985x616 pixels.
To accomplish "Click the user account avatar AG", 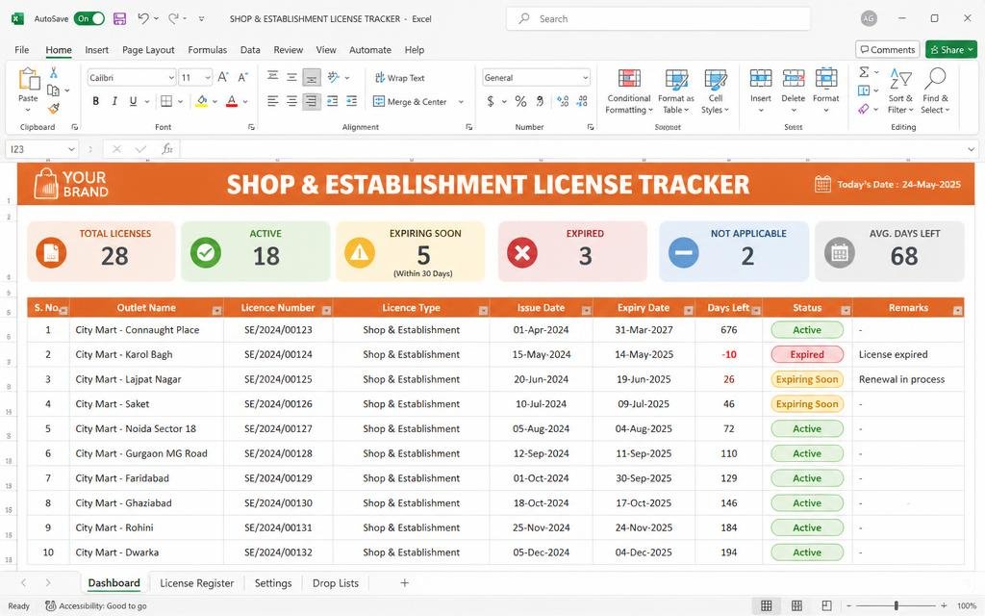I will pos(869,19).
